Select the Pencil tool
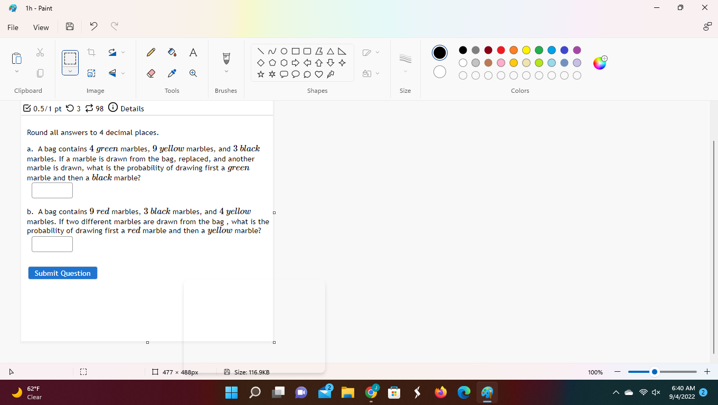This screenshot has height=405, width=718. click(x=150, y=52)
